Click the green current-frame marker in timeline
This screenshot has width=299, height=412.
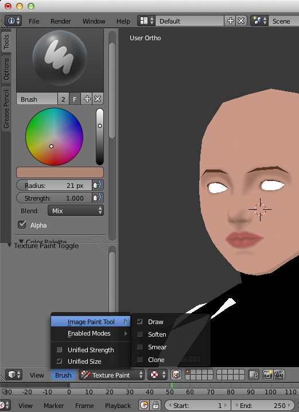172,385
